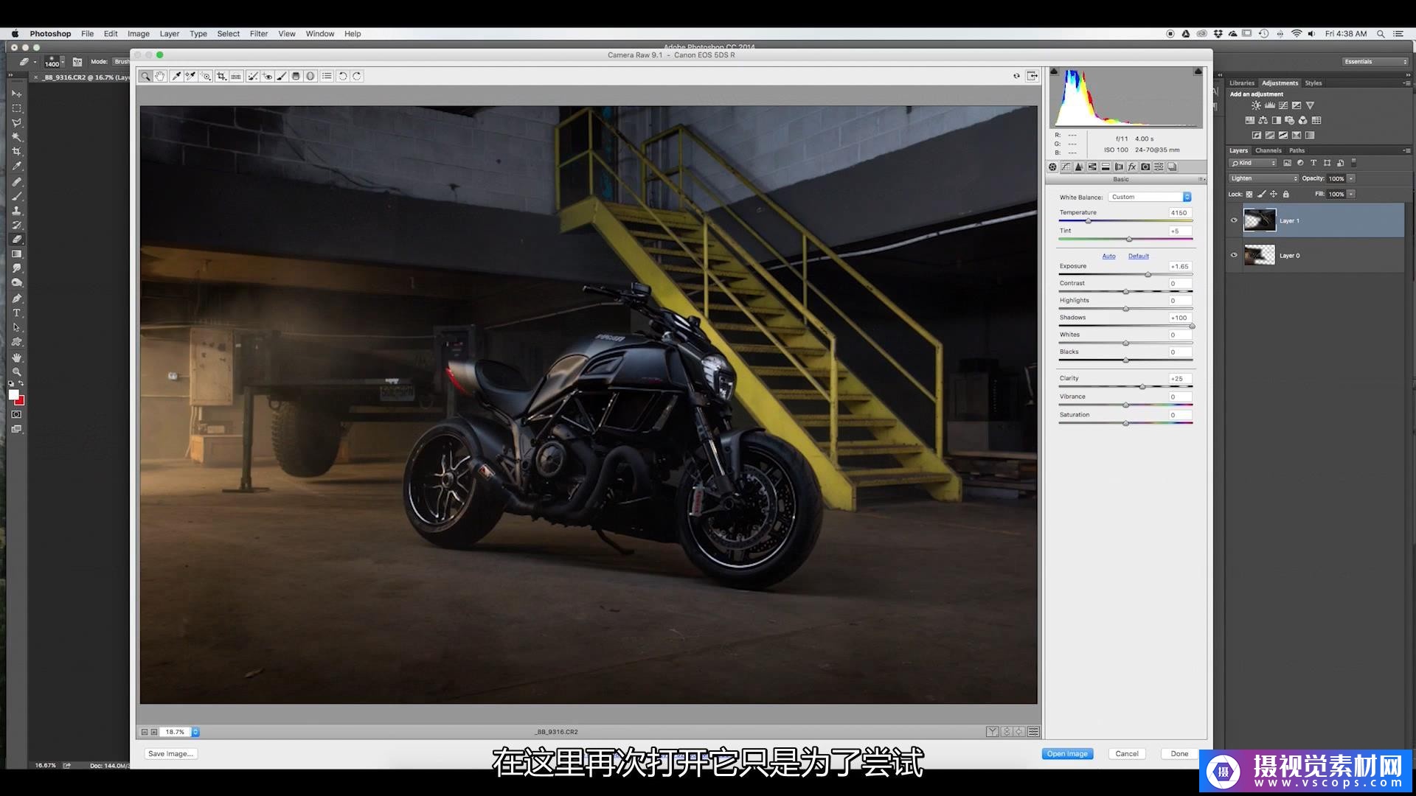Open the Lighten blend mode dropdown

coord(1263,178)
